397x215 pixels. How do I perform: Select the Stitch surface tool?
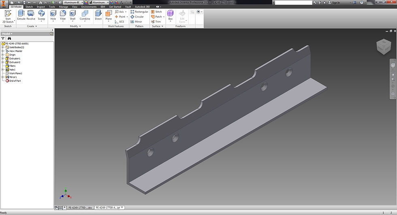[x=156, y=12]
